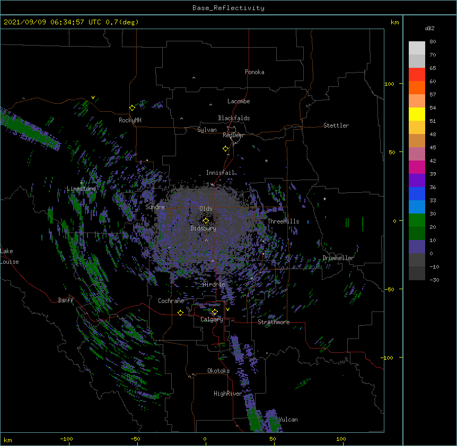Select the royal blue swatch between 36 and 33
457x446 pixels.
coord(417,193)
